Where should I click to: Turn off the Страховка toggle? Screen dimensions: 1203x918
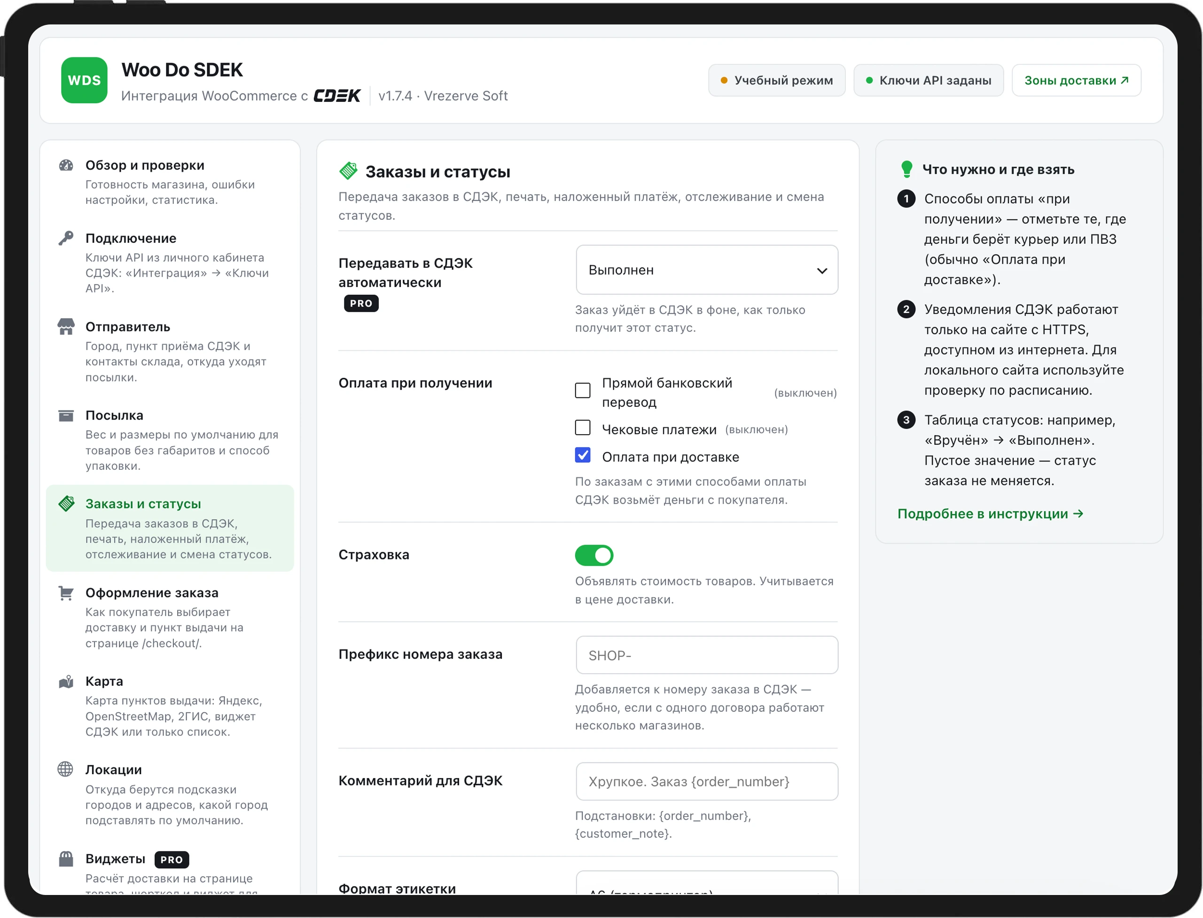click(594, 556)
